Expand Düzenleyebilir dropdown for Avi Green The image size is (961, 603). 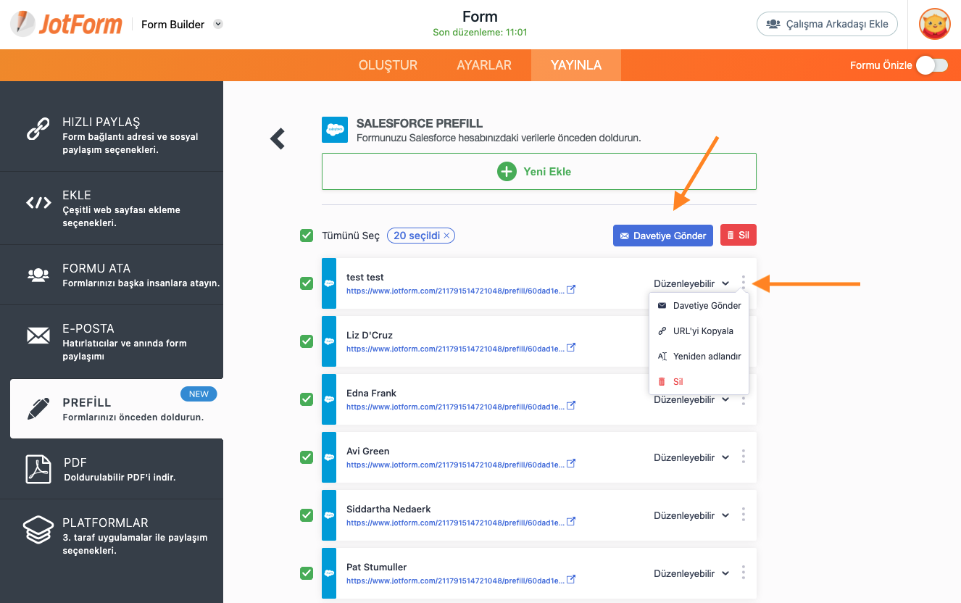coord(691,457)
